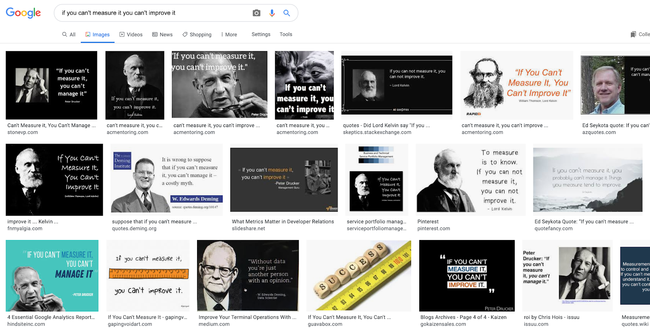Screen dimensions: 650x331
Task: Select the News tab
Action: (162, 35)
